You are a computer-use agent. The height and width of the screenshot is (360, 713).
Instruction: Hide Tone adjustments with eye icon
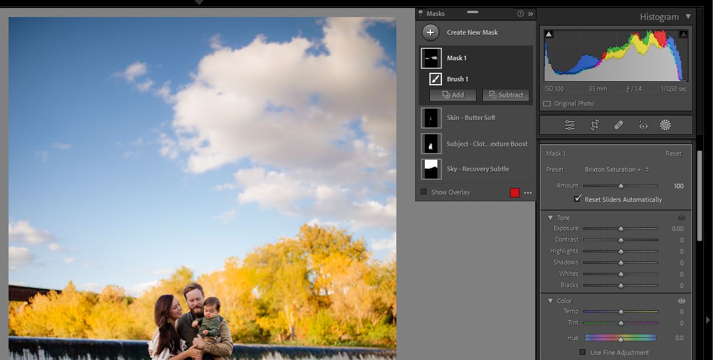[681, 218]
